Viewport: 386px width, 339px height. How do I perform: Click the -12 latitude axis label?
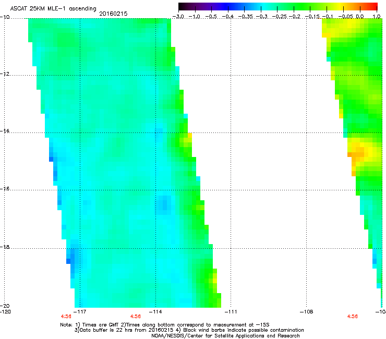pos(5,74)
